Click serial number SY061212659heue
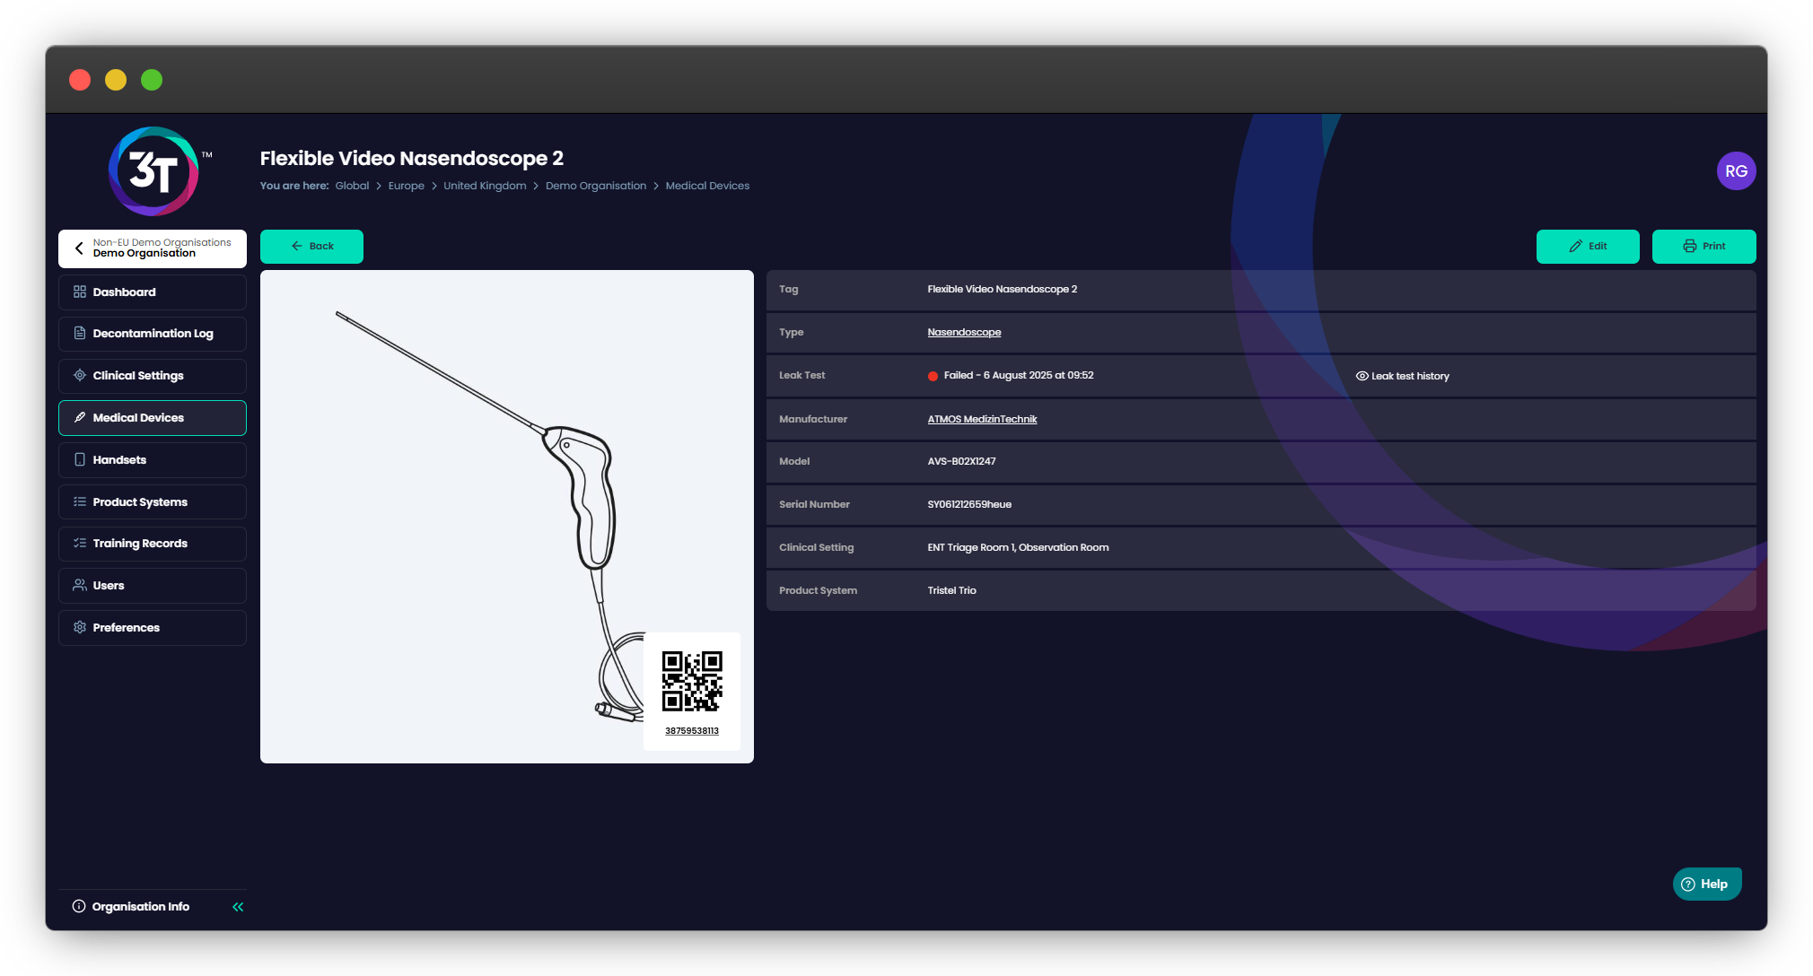 click(969, 504)
